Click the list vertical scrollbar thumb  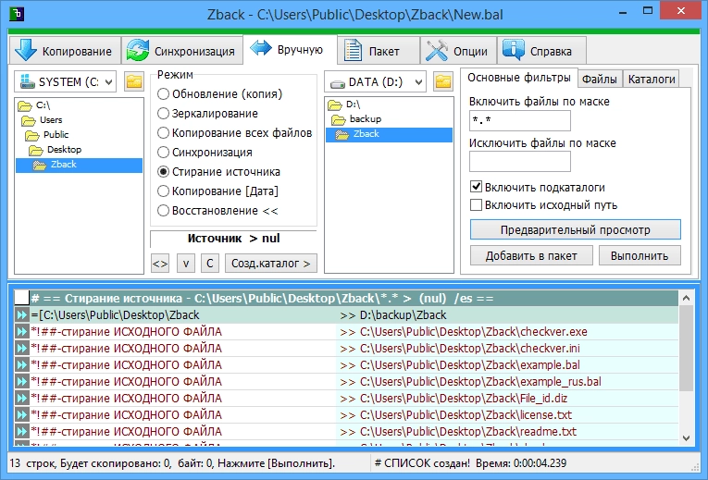coord(687,349)
